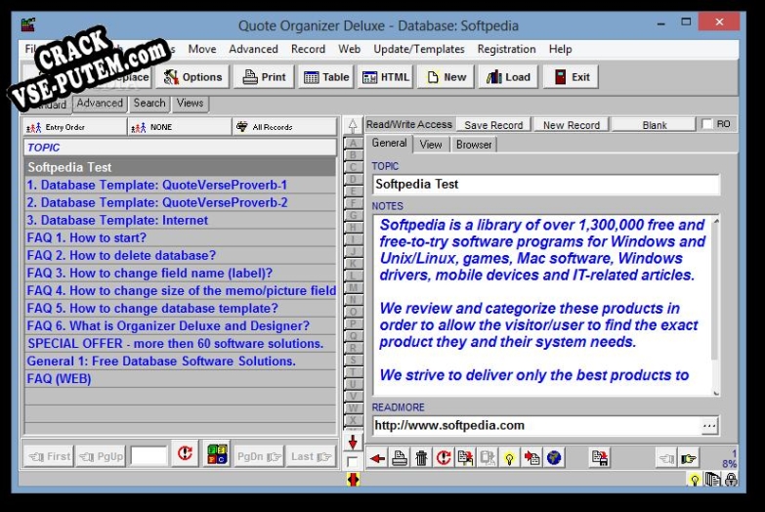The width and height of the screenshot is (765, 512).
Task: Click the First navigation button
Action: (49, 456)
